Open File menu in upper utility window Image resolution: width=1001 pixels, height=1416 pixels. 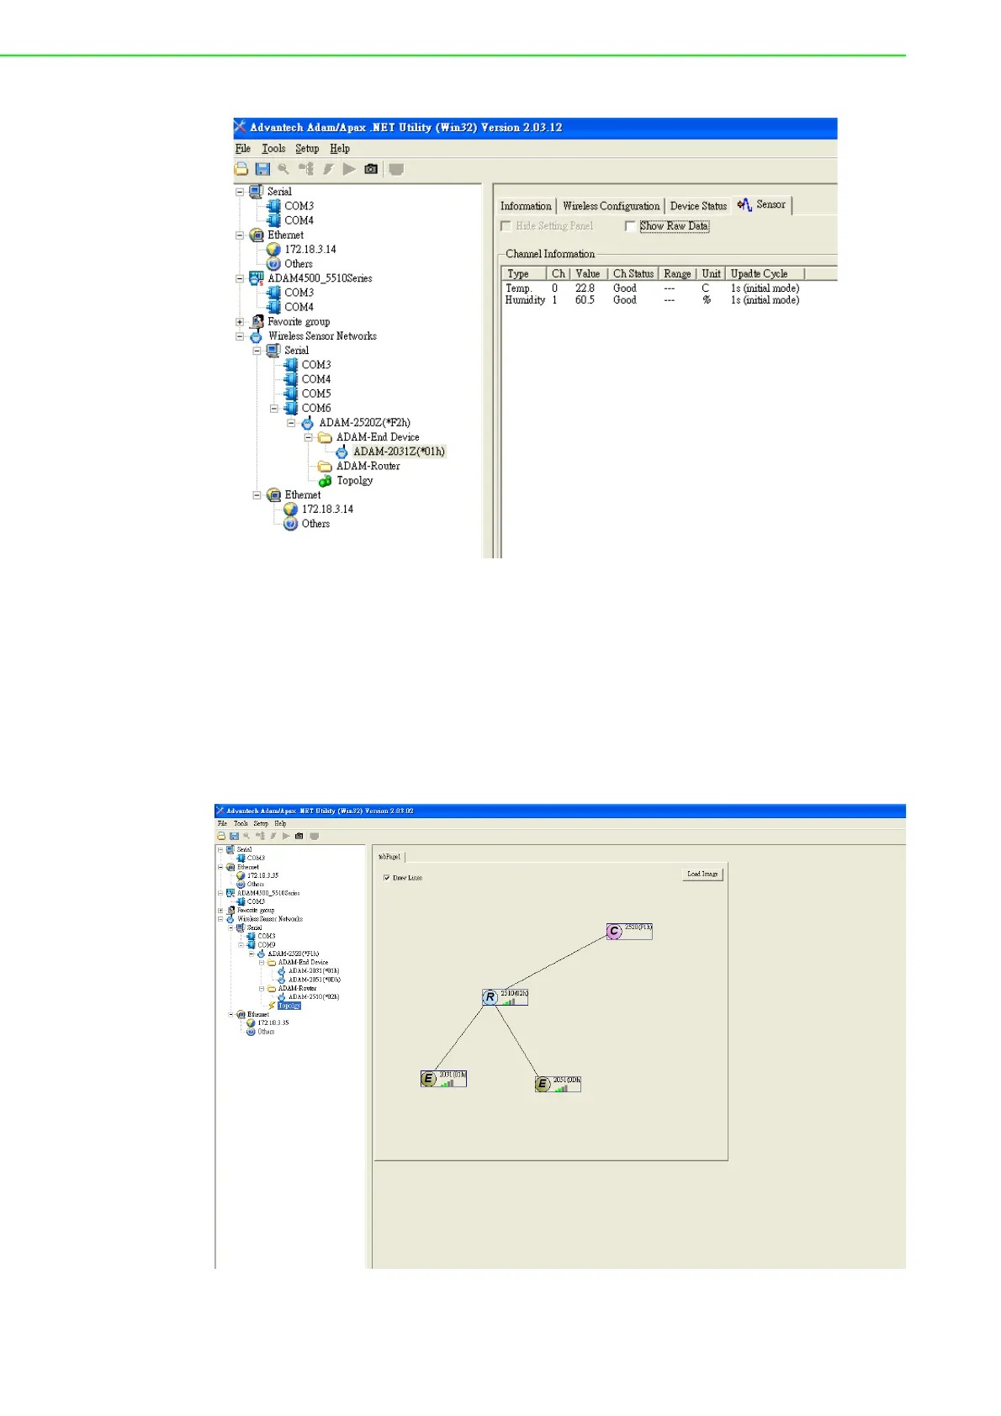(x=243, y=149)
